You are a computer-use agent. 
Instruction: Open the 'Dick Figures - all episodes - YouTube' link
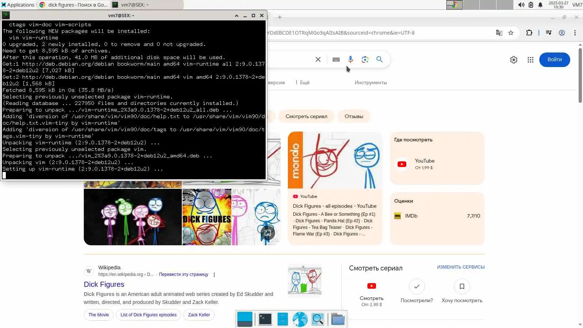tap(334, 206)
